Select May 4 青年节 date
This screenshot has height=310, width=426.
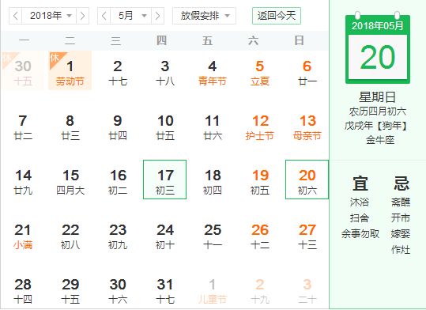pos(212,73)
